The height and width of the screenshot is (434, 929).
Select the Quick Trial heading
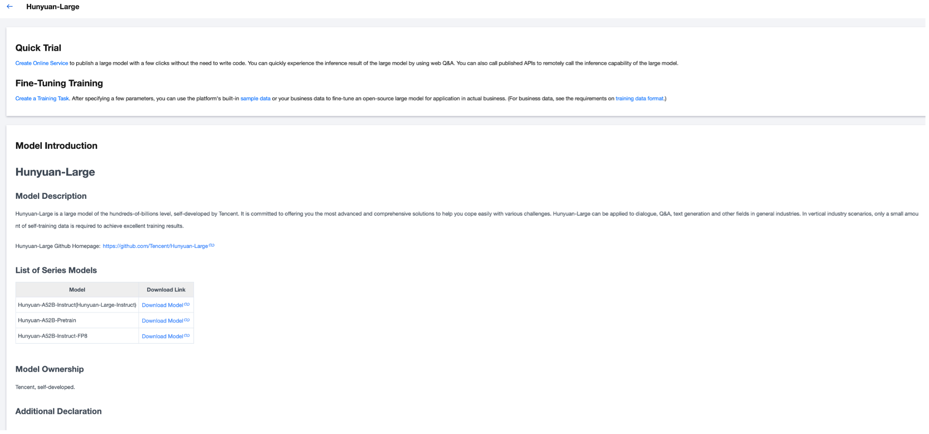pyautogui.click(x=38, y=48)
